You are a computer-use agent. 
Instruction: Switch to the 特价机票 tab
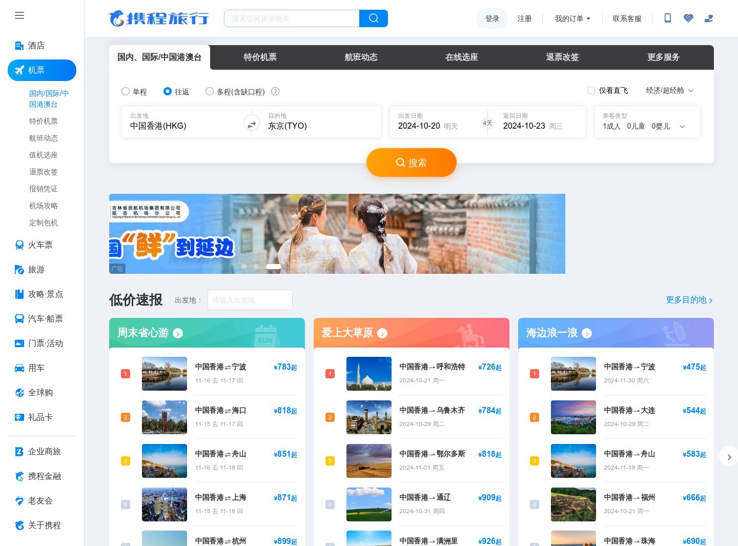(x=260, y=57)
